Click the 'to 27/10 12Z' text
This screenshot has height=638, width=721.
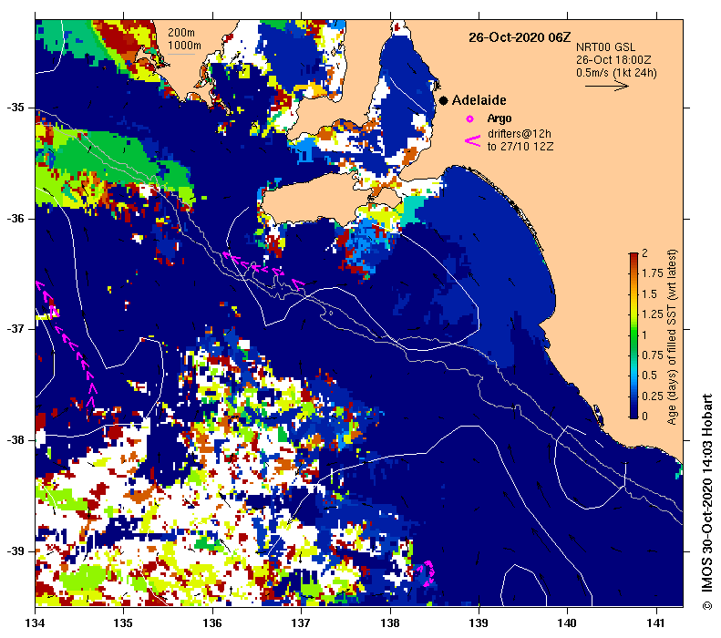click(x=520, y=147)
